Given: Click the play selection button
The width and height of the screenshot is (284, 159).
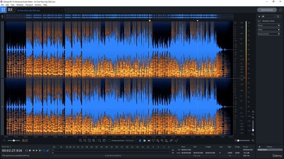Looking at the screenshot, I should click(x=40, y=150).
